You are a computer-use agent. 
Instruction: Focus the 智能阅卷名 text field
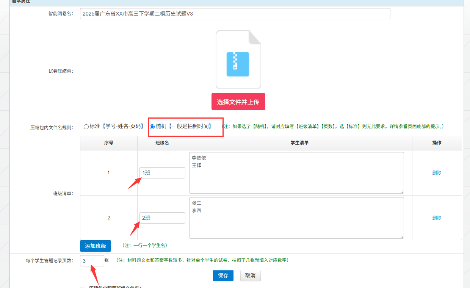point(235,14)
